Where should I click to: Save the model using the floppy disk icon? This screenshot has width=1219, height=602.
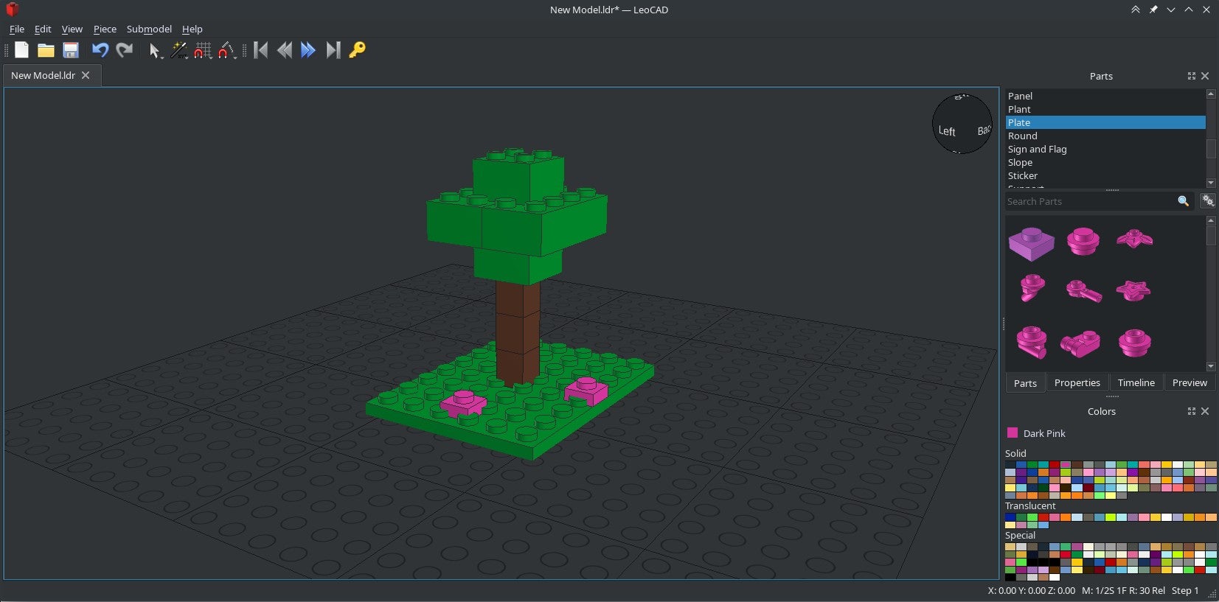71,50
